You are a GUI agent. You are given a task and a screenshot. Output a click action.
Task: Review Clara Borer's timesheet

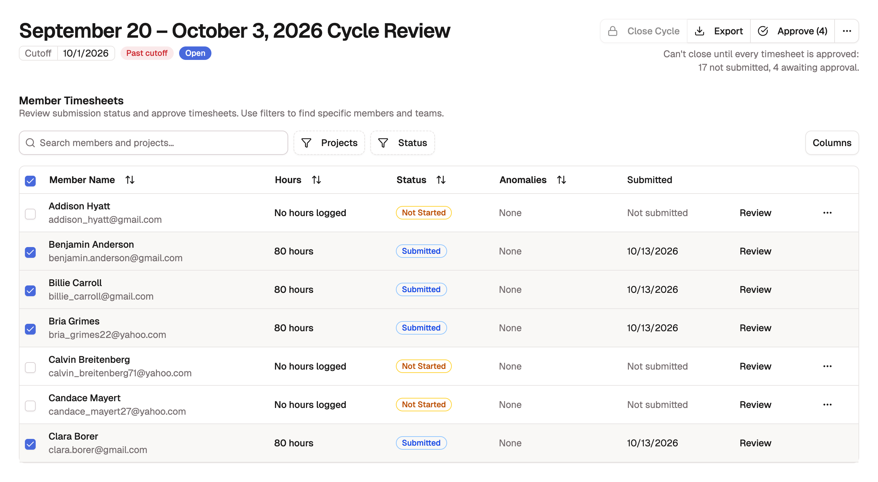[x=755, y=443]
